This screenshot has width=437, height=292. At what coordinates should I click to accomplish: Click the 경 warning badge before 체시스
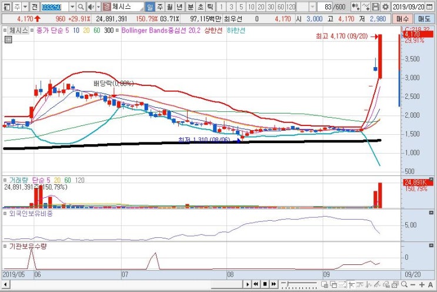[107, 6]
